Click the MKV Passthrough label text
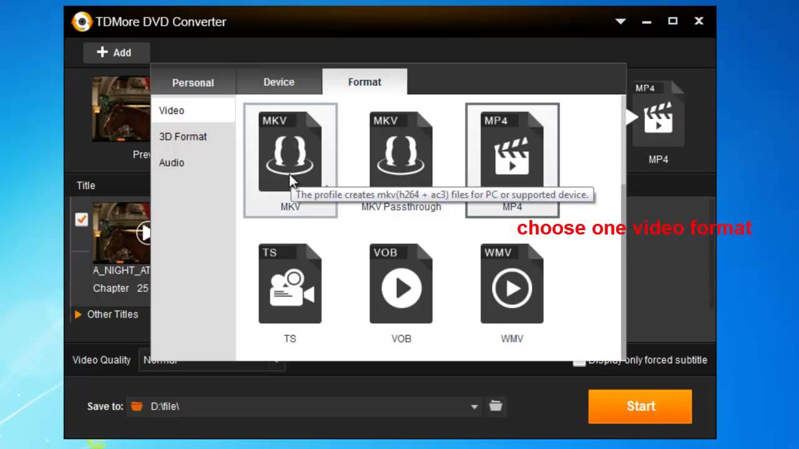 401,207
